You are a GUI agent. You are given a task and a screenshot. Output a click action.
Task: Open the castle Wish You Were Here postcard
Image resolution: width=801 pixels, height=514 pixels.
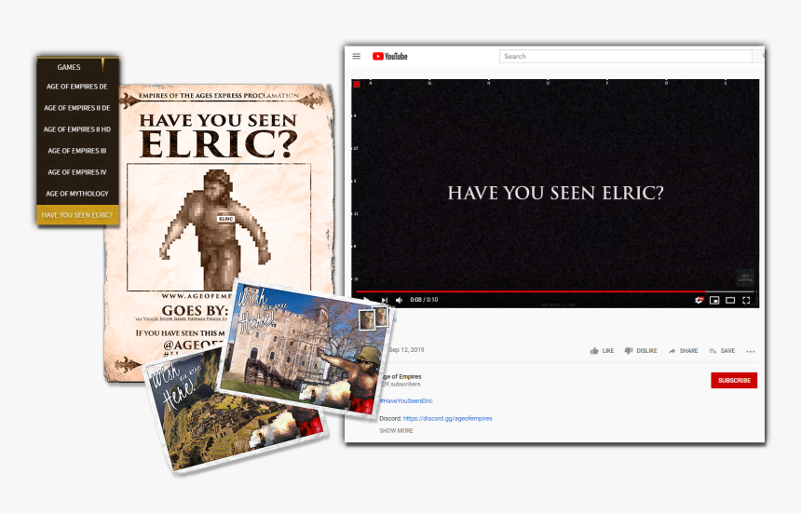pyautogui.click(x=306, y=350)
